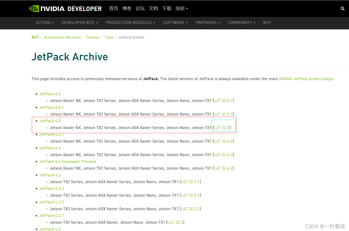Expand the DEVELOPER KITS dropdown
This screenshot has height=231, width=349.
tap(80, 23)
